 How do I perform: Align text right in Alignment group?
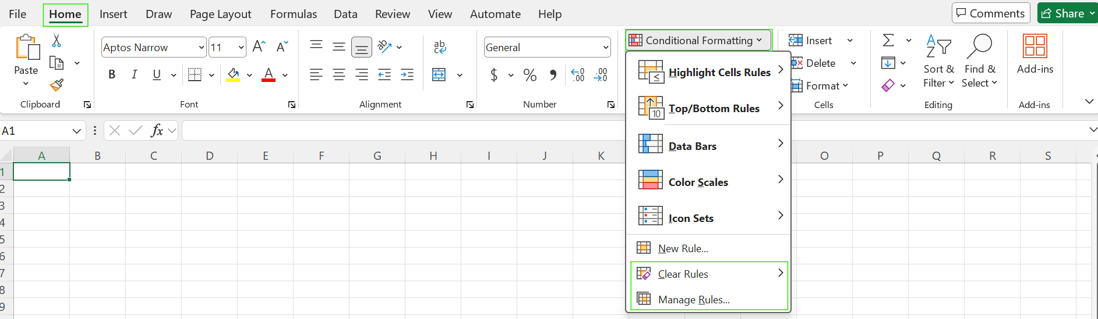(362, 74)
